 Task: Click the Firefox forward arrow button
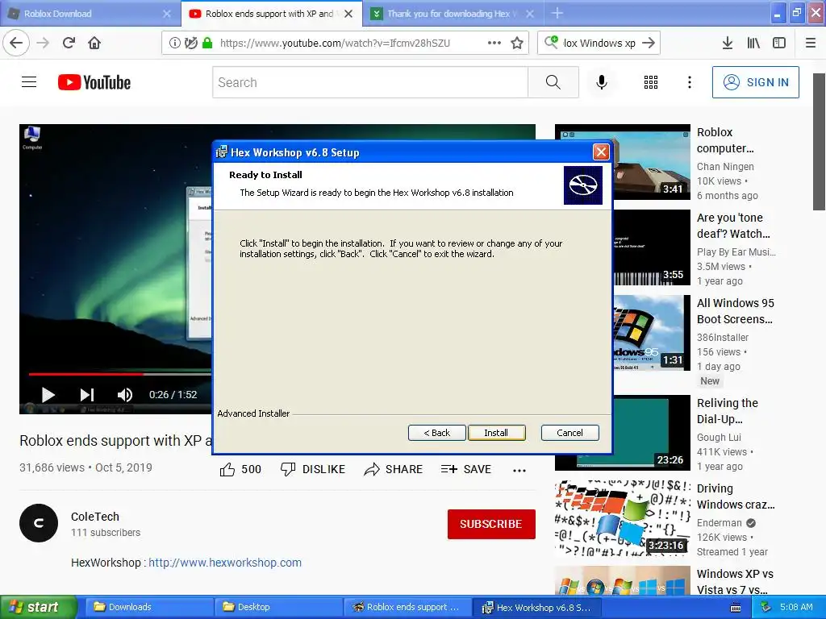(44, 44)
